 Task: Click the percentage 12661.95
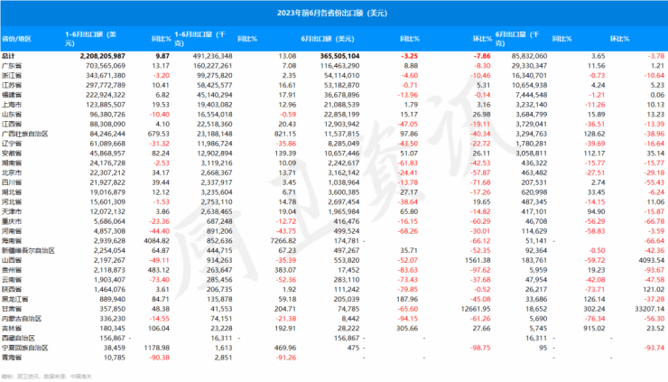click(x=476, y=309)
